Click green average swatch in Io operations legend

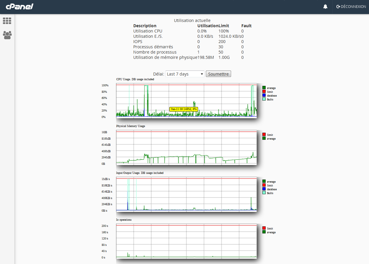(x=264, y=232)
